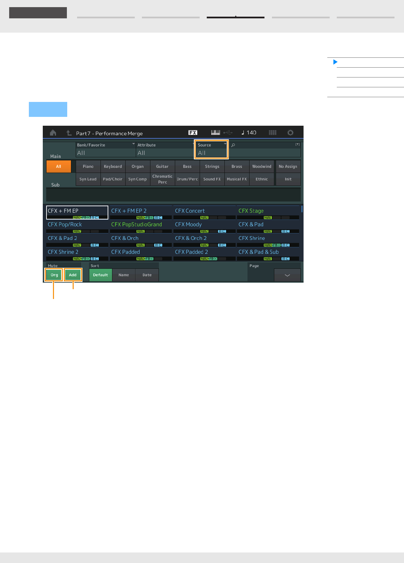404x563 pixels.
Task: Select the CFX + FM EP performance
Action: 77,213
